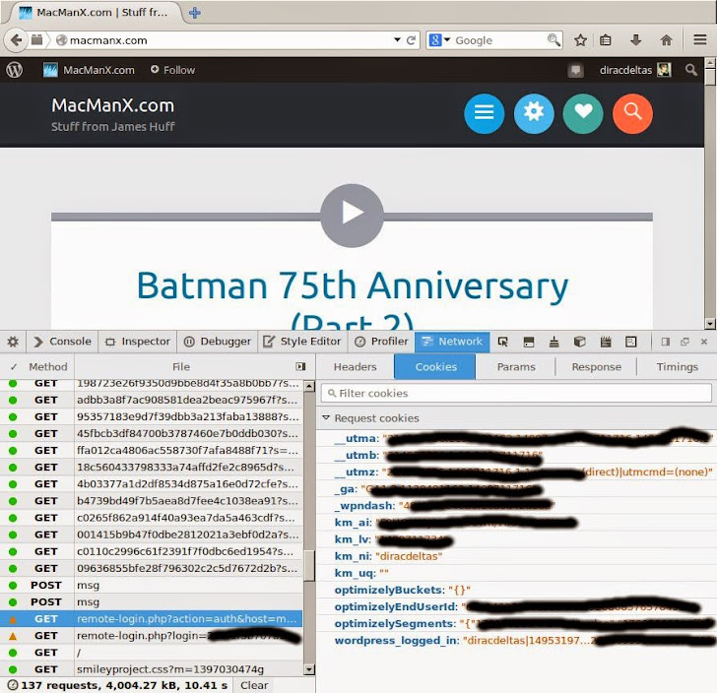Focus the Filter cookies field
Screen dimensions: 717x693
tap(516, 393)
